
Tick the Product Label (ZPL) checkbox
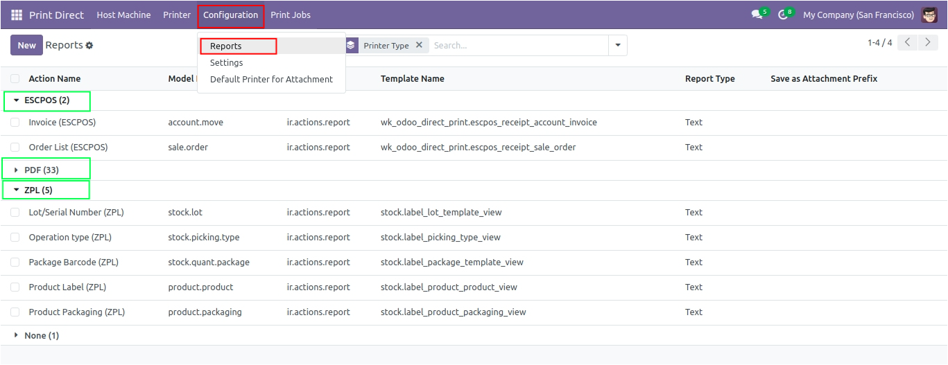[15, 287]
